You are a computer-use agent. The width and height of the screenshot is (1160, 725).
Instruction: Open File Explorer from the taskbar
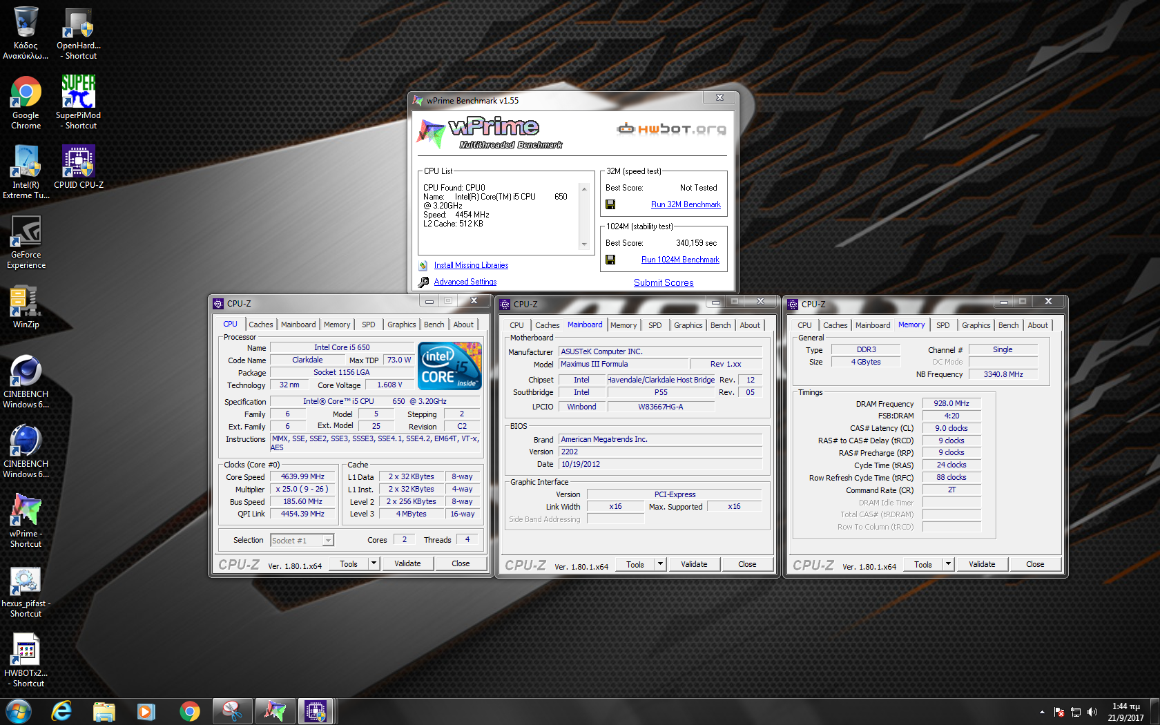[104, 711]
